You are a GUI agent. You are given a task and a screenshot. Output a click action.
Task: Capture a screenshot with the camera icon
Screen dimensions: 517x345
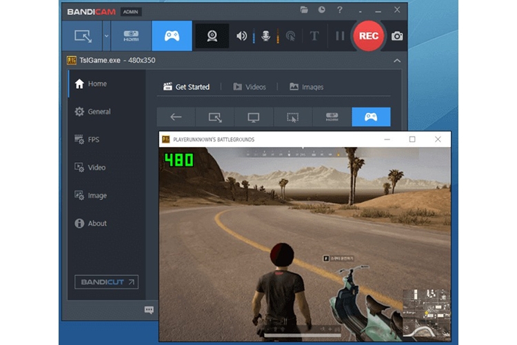coord(397,36)
